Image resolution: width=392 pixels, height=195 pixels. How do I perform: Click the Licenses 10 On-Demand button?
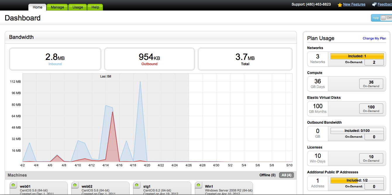371,158
